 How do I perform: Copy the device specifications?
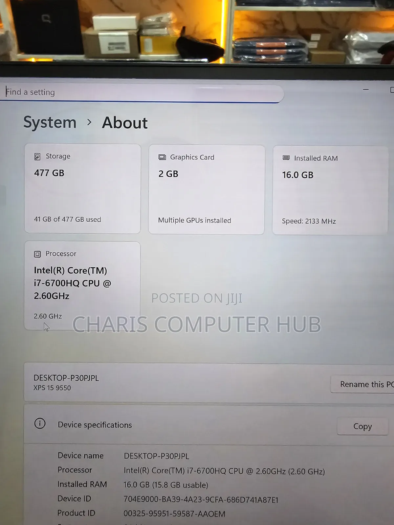[362, 426]
